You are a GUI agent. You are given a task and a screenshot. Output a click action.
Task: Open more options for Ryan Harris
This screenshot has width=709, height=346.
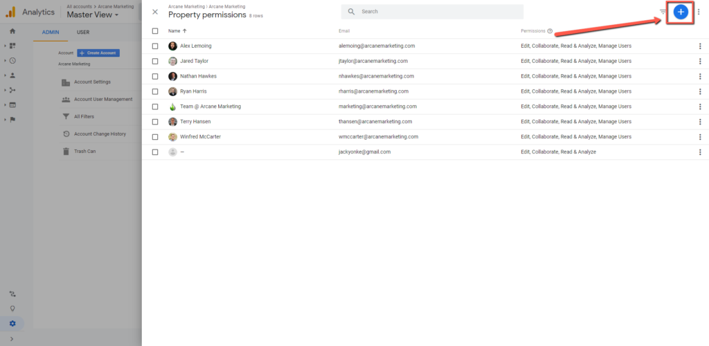point(700,91)
